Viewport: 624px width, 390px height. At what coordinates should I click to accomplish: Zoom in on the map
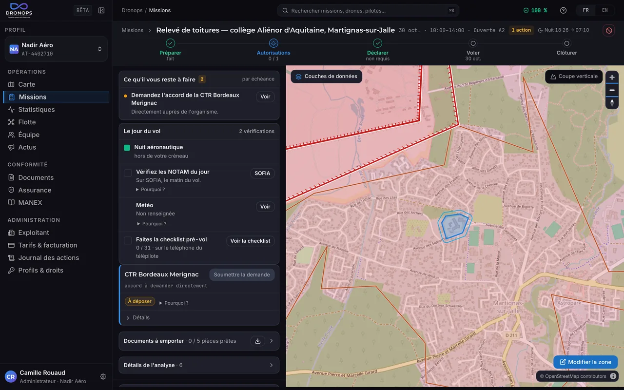click(x=612, y=77)
